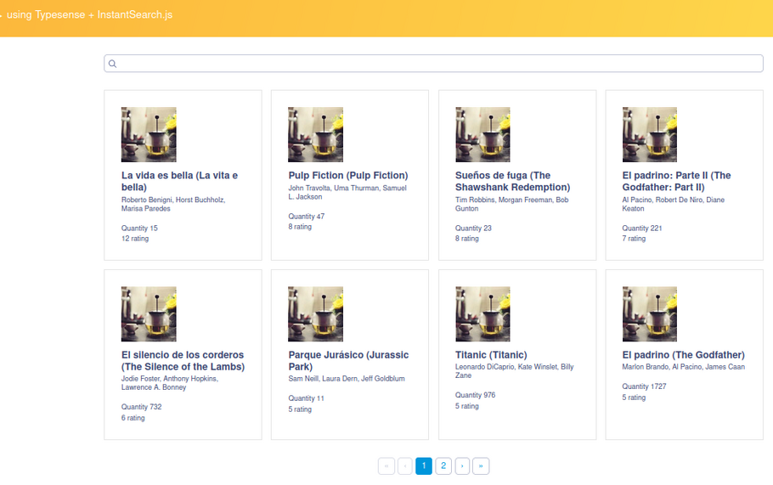Jump to the next results page arrow
The height and width of the screenshot is (485, 773).
tap(462, 465)
